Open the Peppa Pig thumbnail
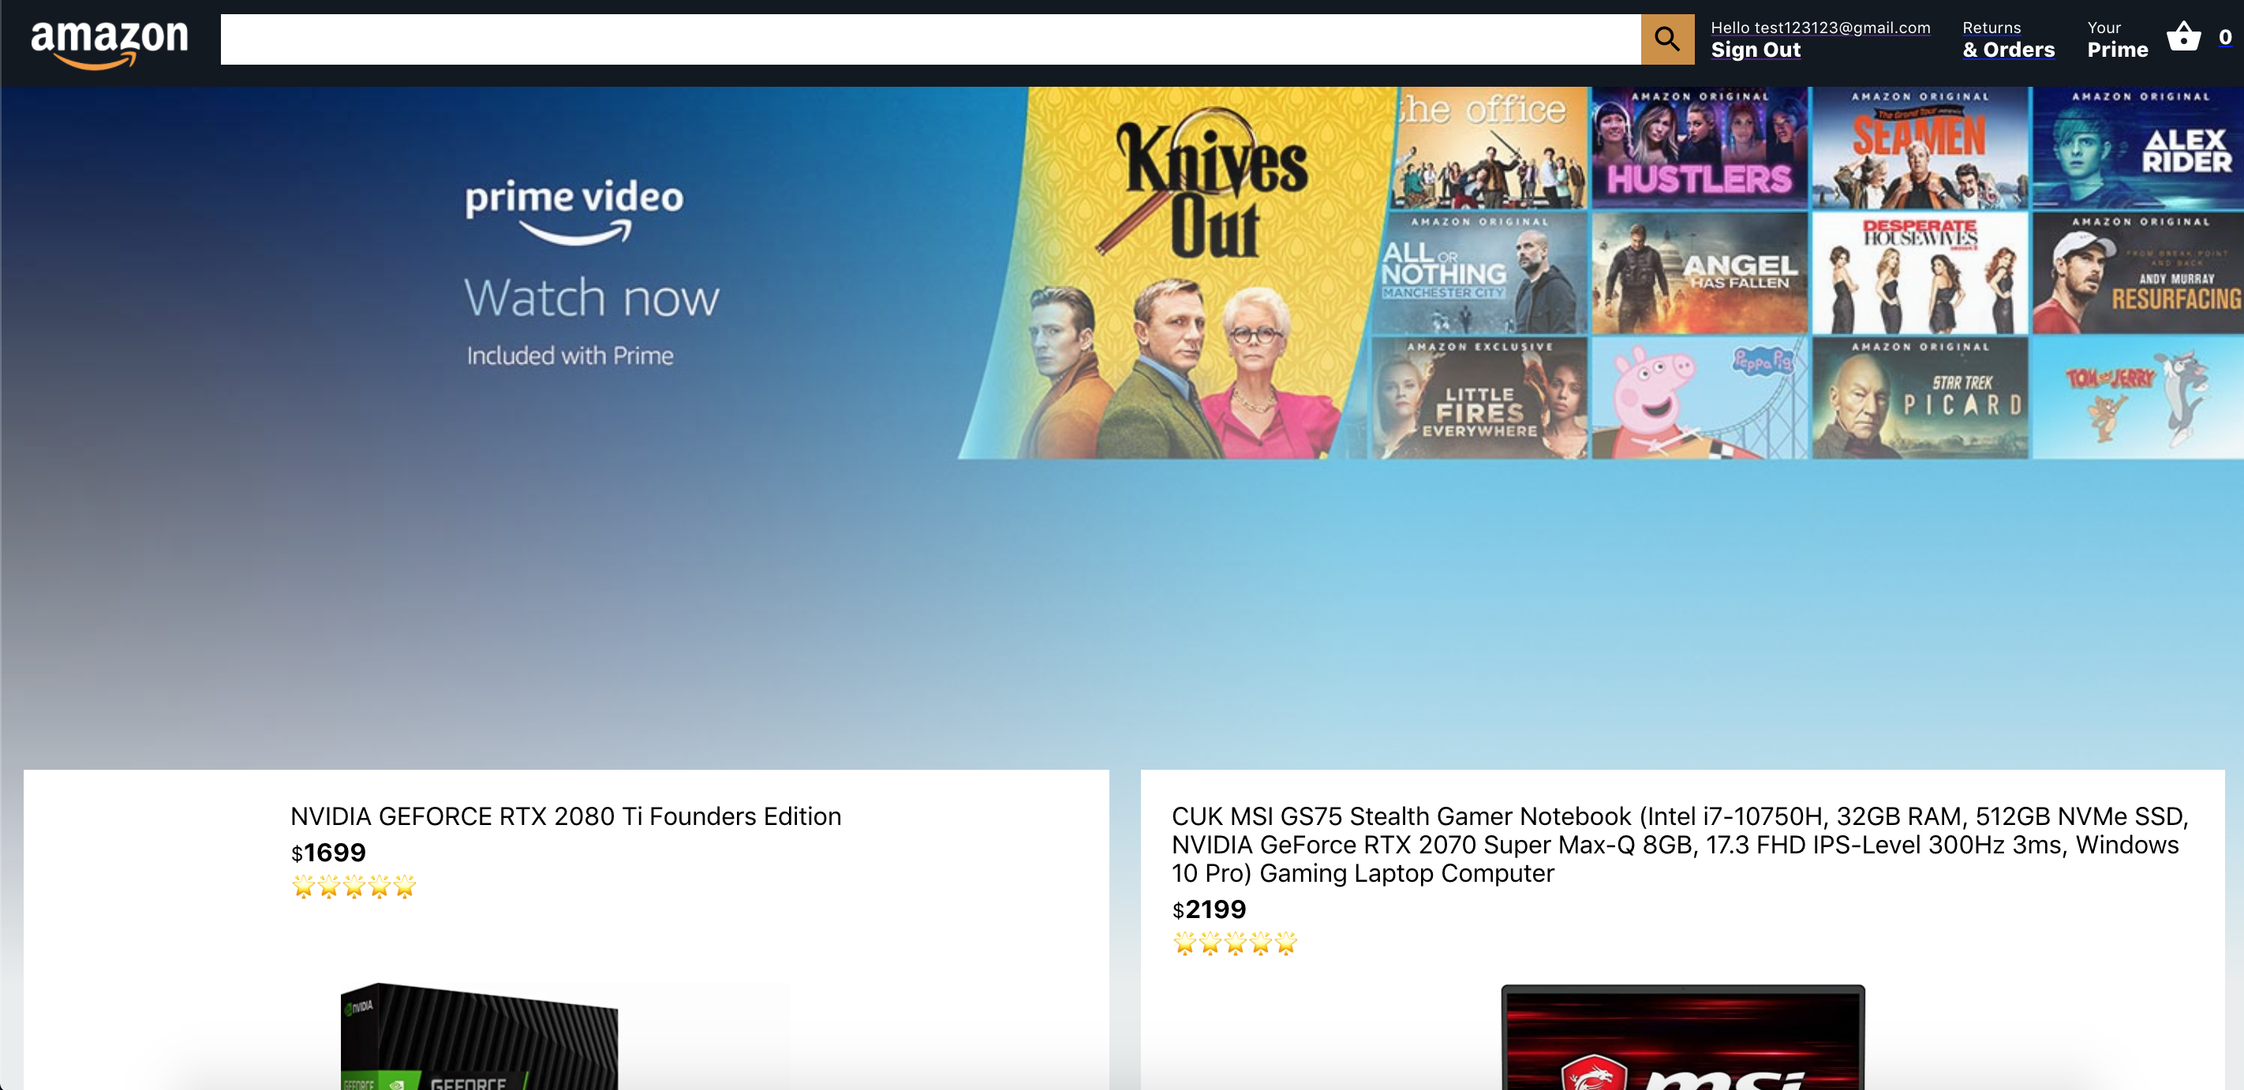 [1700, 399]
